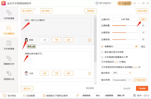Enable 音乐循环至文本结束 checkbox

tap(102, 52)
